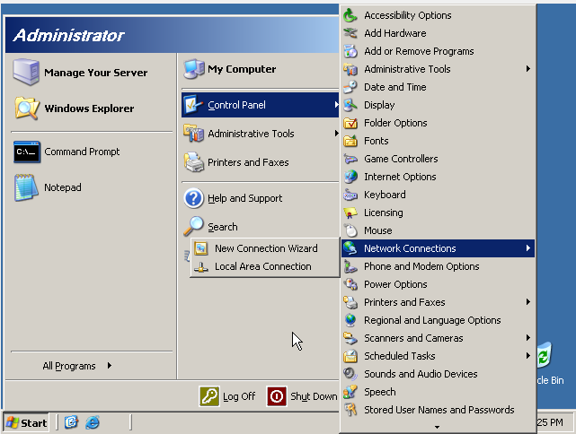This screenshot has width=576, height=434.
Task: Open the Speech icon
Action: (350, 392)
